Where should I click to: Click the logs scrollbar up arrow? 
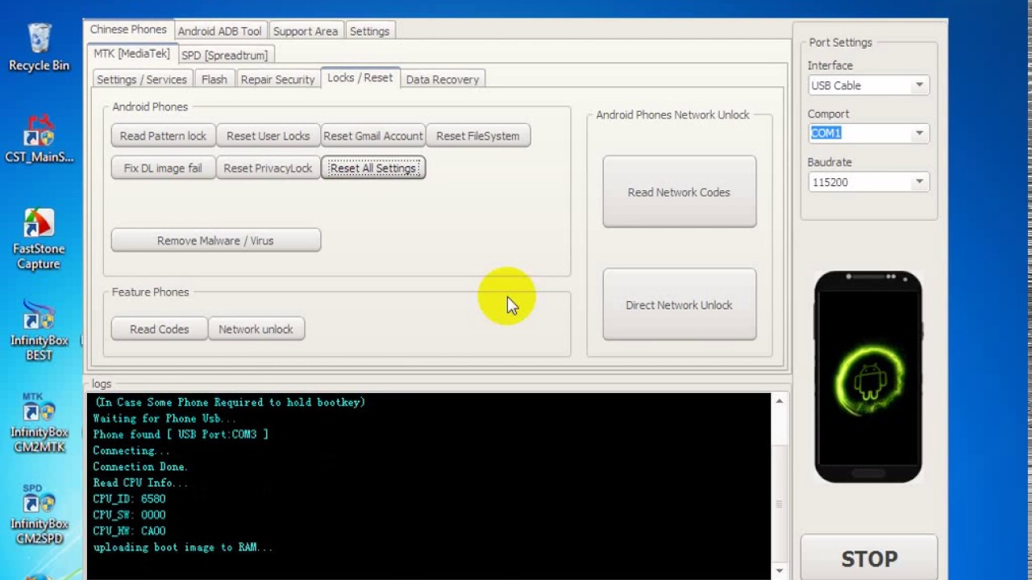point(779,400)
